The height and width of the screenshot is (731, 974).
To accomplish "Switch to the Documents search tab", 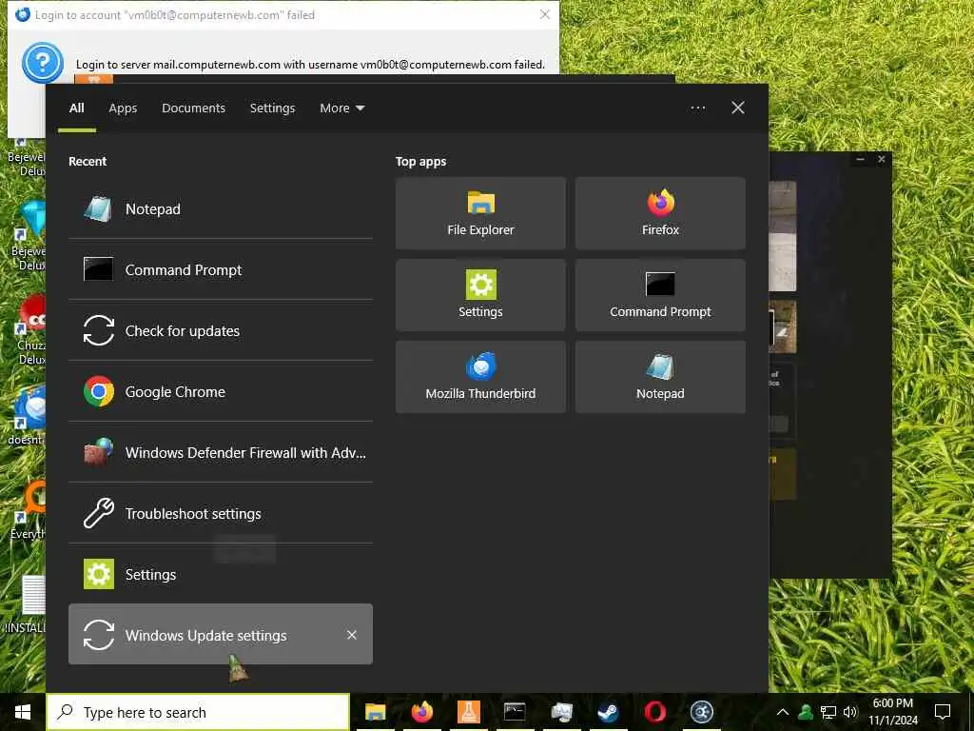I will pyautogui.click(x=193, y=109).
